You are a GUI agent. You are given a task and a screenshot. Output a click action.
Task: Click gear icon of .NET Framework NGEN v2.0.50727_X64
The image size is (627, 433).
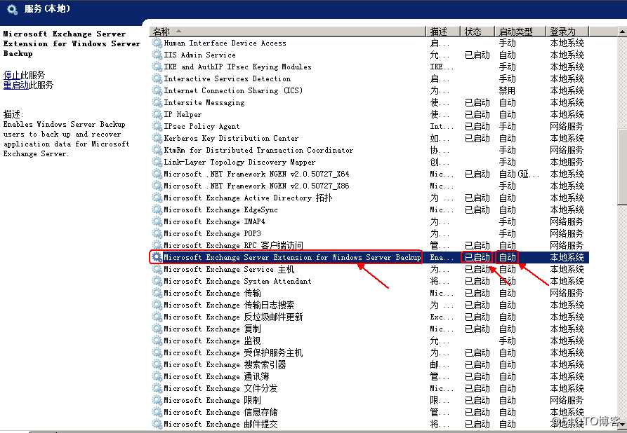(x=157, y=174)
